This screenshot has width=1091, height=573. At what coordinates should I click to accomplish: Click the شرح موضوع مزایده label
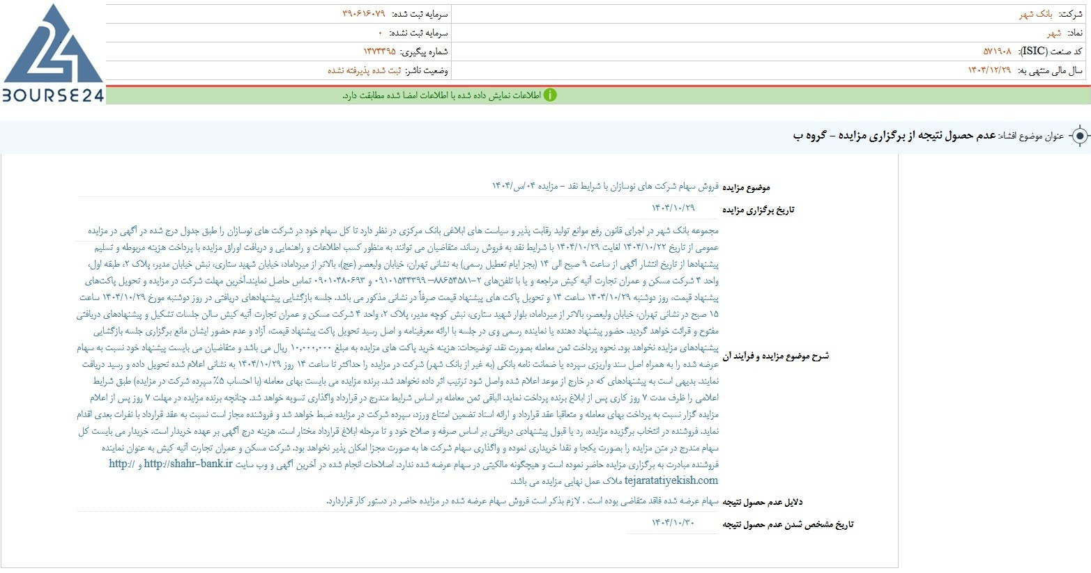coord(776,356)
